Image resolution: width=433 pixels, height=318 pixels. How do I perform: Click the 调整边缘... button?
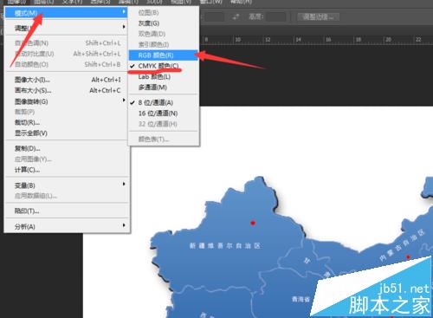pyautogui.click(x=318, y=16)
